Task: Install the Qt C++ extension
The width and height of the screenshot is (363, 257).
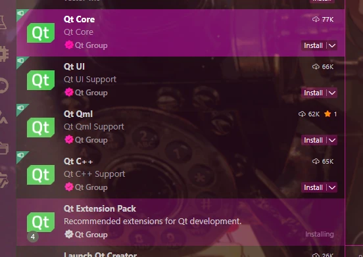Action: pos(313,187)
